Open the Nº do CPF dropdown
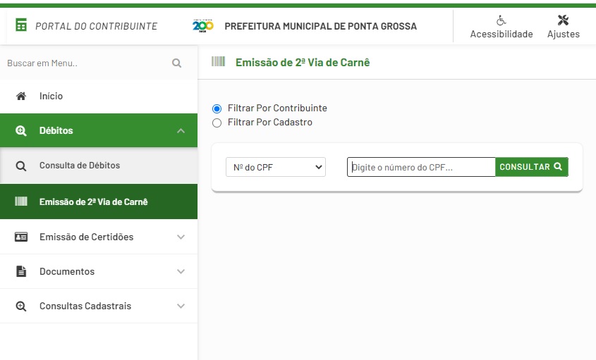The image size is (596, 360). [276, 167]
